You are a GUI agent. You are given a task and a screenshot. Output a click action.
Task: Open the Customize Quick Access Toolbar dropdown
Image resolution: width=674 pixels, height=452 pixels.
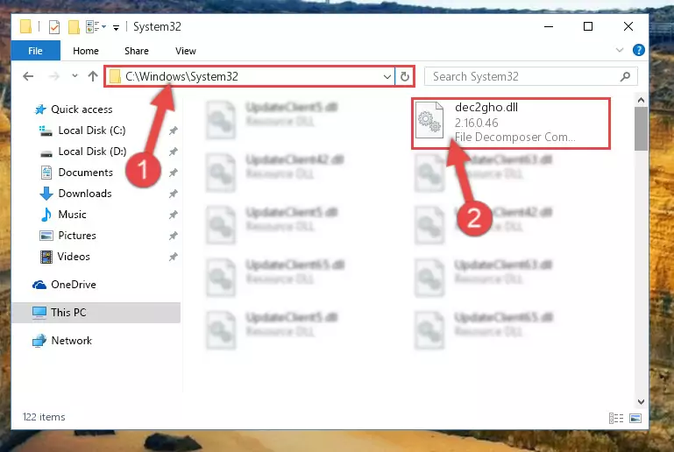pyautogui.click(x=116, y=28)
